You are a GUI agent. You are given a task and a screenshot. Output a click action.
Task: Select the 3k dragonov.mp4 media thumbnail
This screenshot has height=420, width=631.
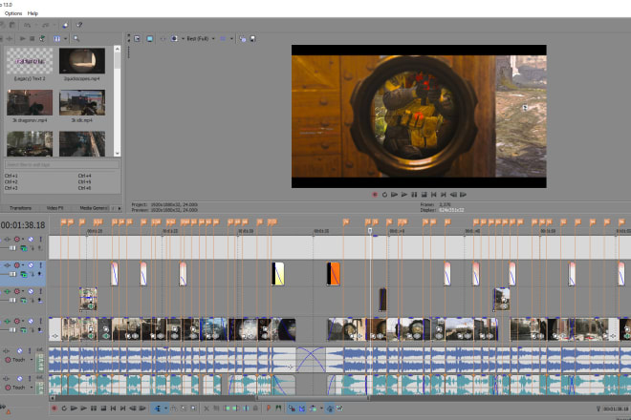30,103
